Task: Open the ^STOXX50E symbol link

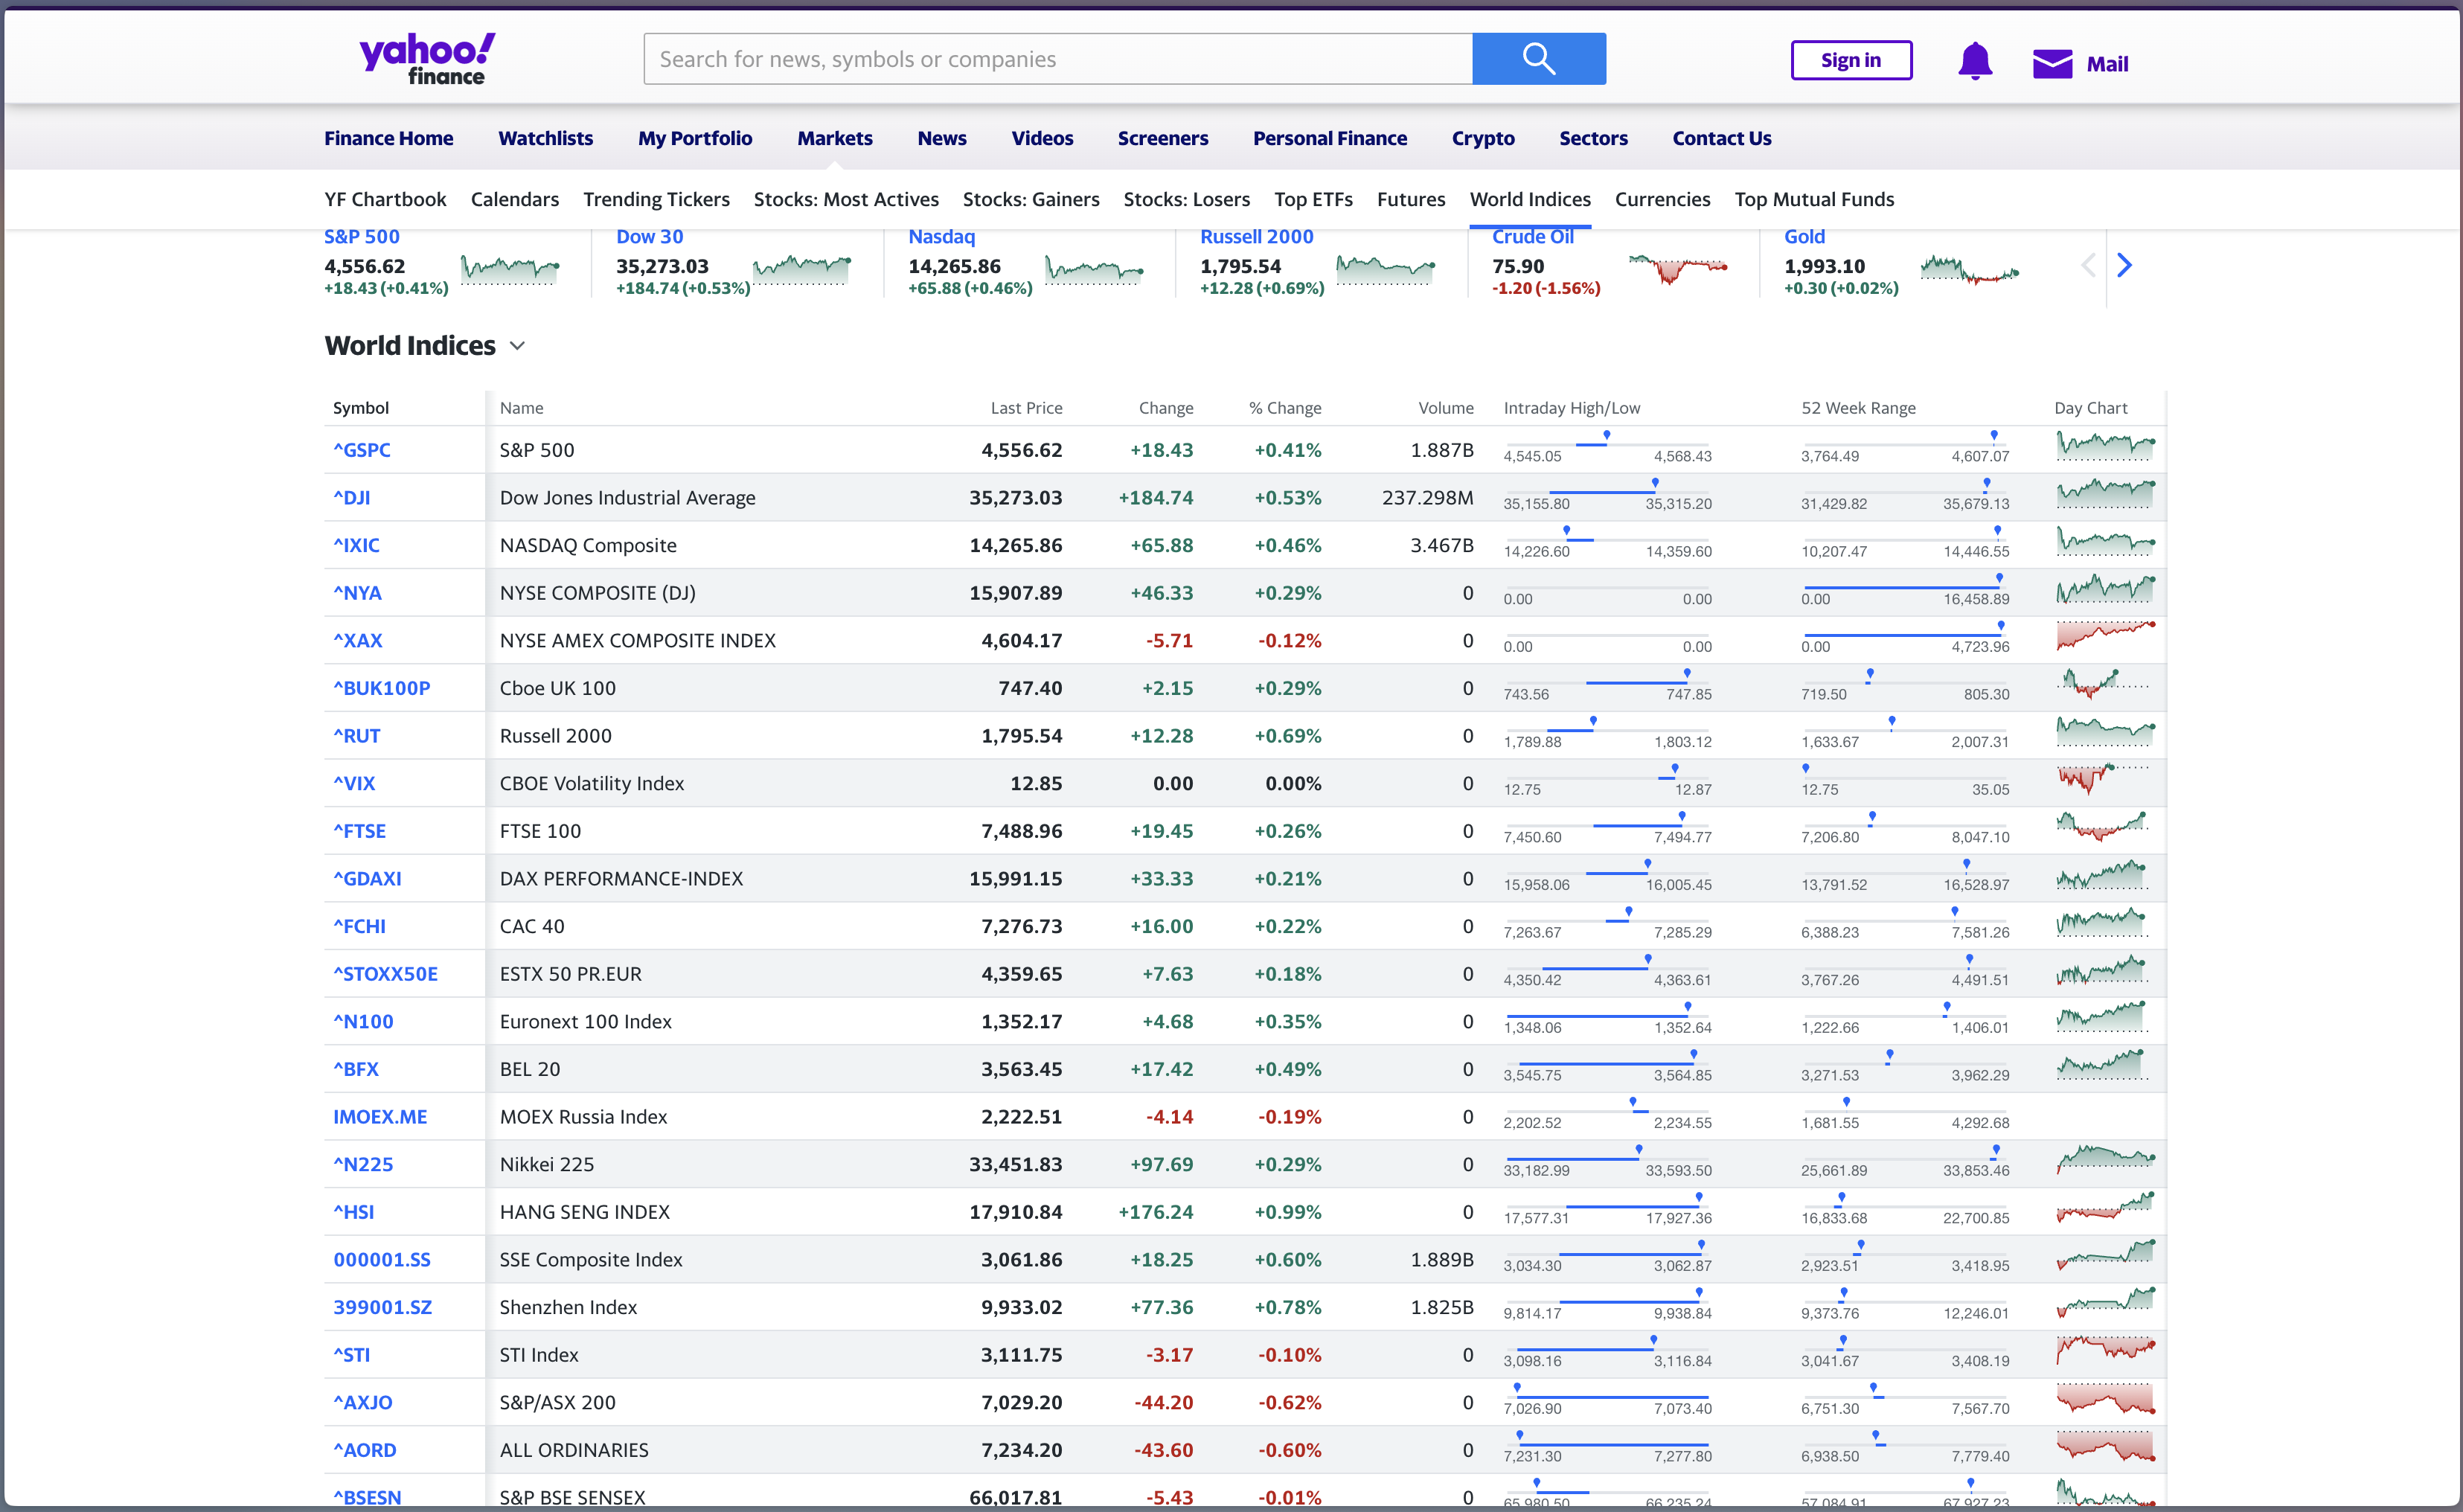Action: tap(385, 974)
